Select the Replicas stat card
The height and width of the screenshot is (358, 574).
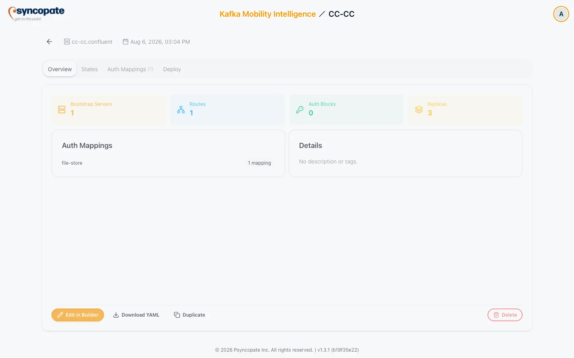coord(465,110)
